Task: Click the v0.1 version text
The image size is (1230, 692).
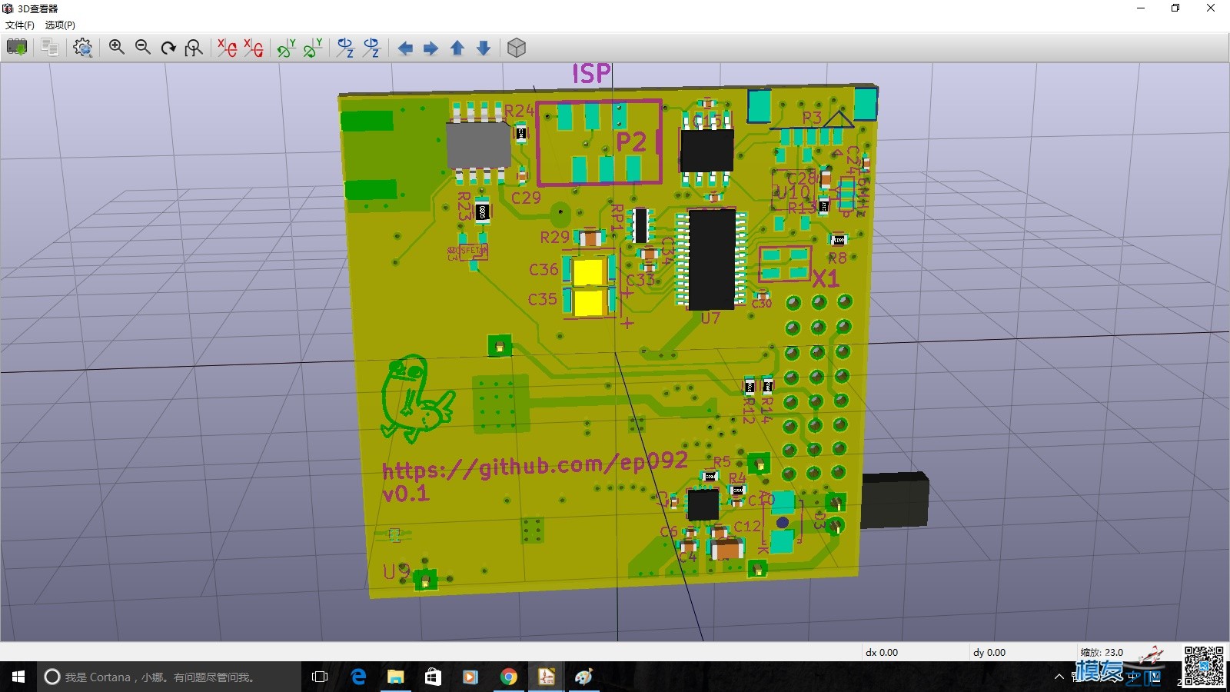Action: point(405,494)
